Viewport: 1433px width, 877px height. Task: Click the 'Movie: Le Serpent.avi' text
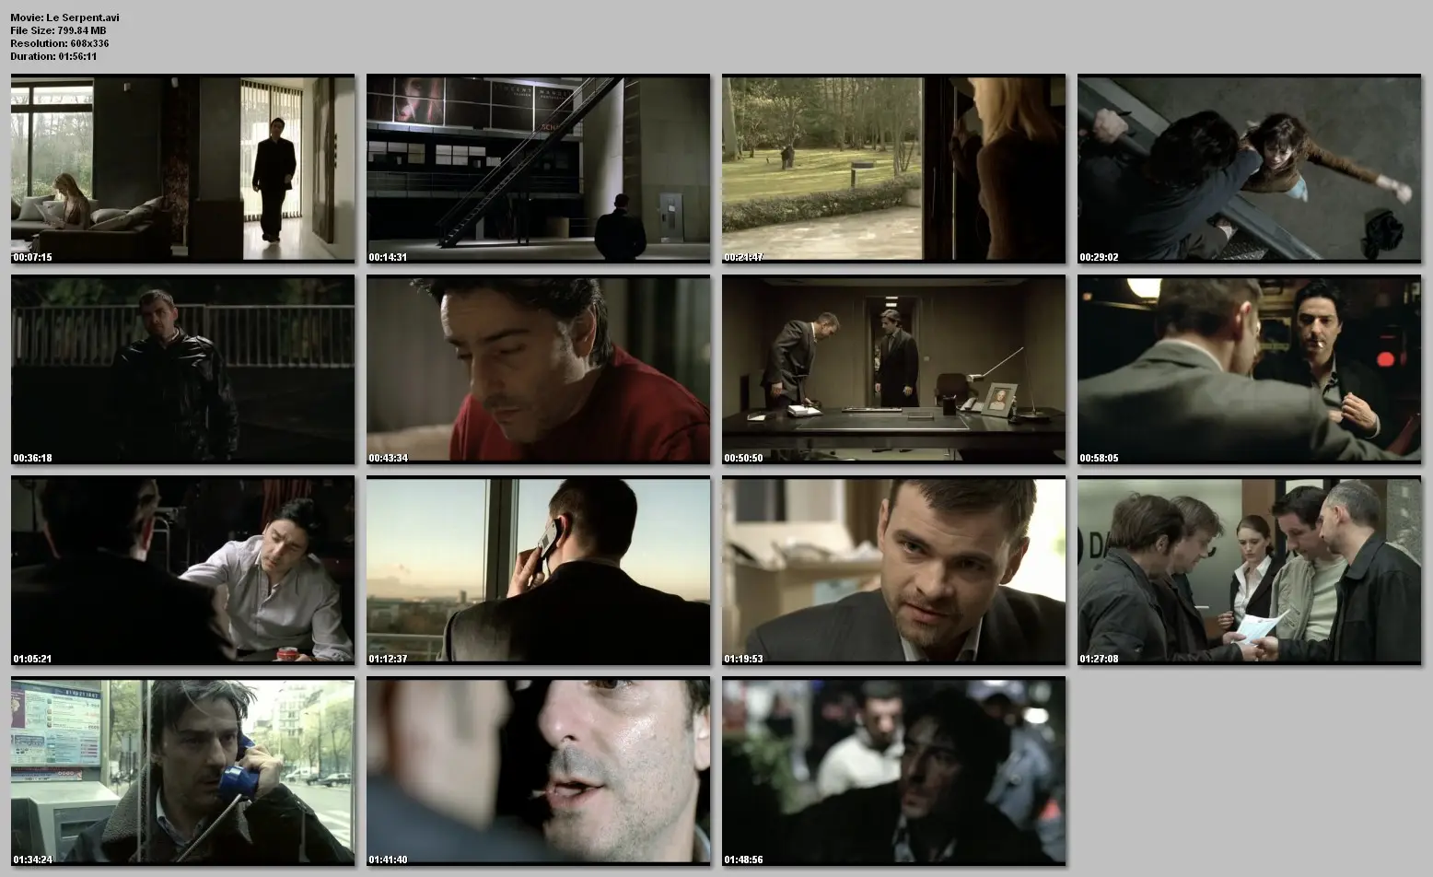pos(64,18)
